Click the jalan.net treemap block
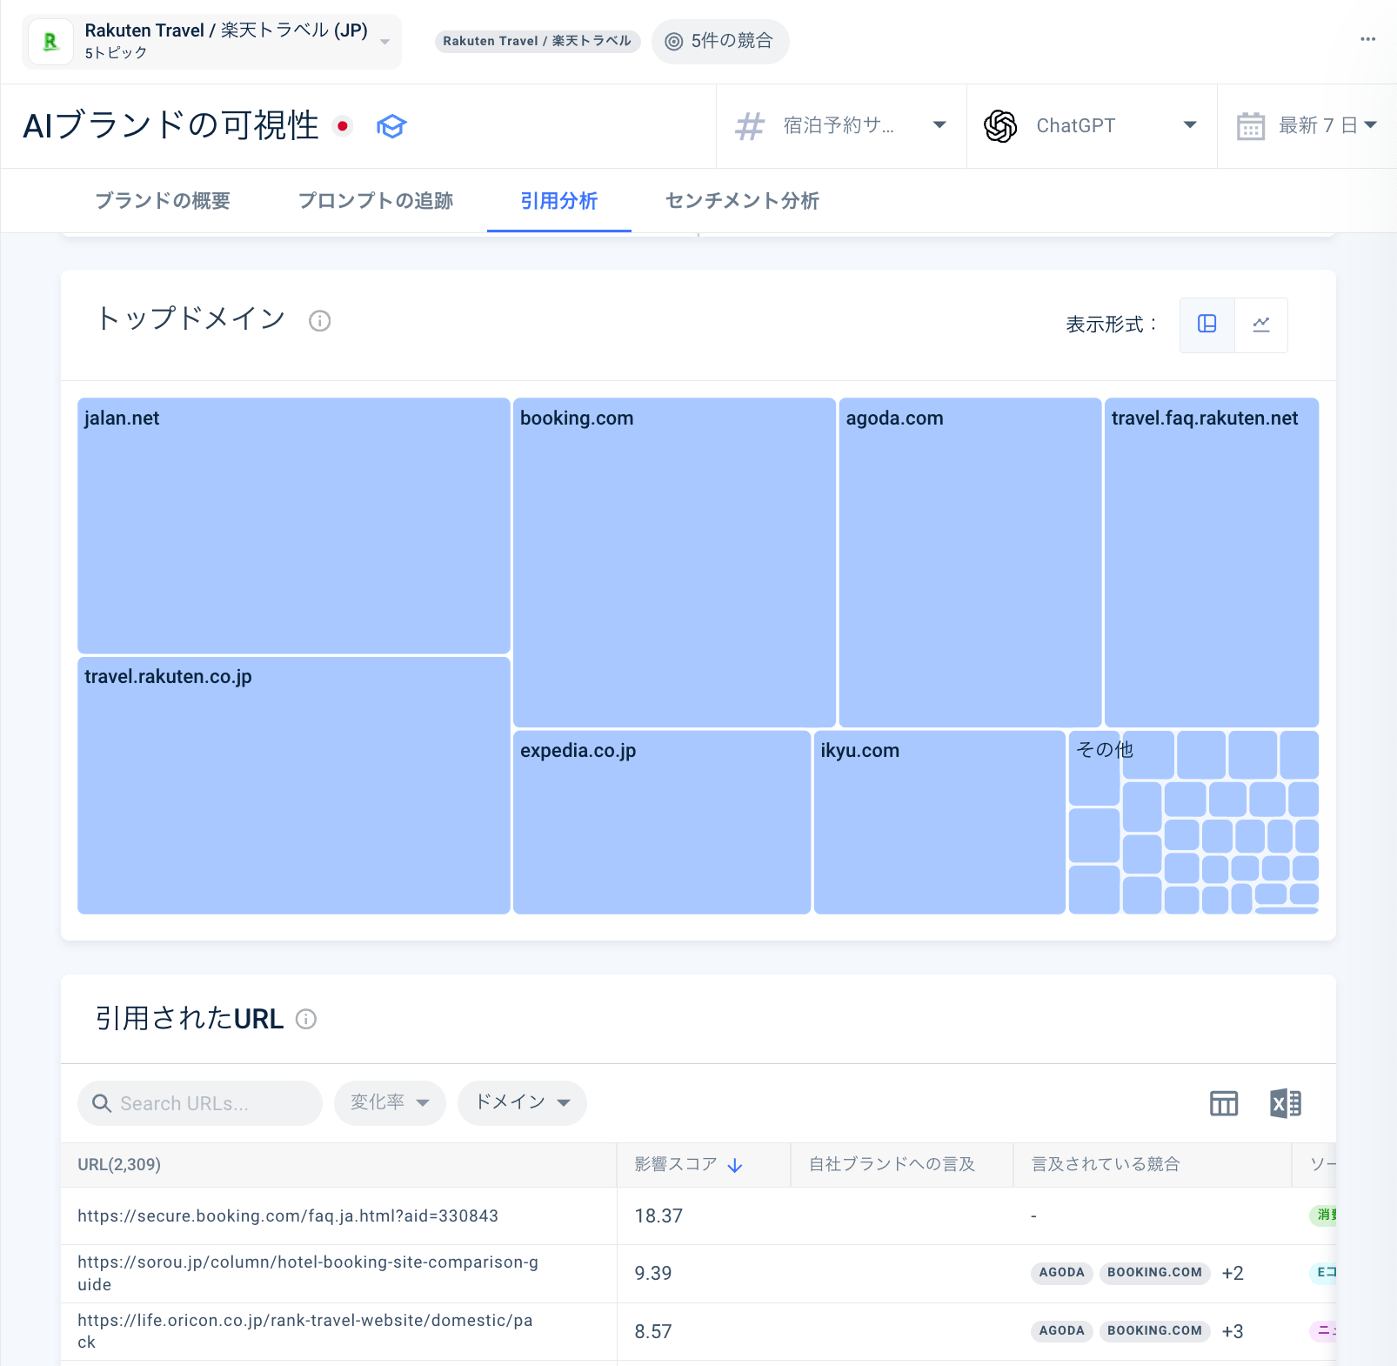This screenshot has height=1366, width=1397. click(x=294, y=526)
